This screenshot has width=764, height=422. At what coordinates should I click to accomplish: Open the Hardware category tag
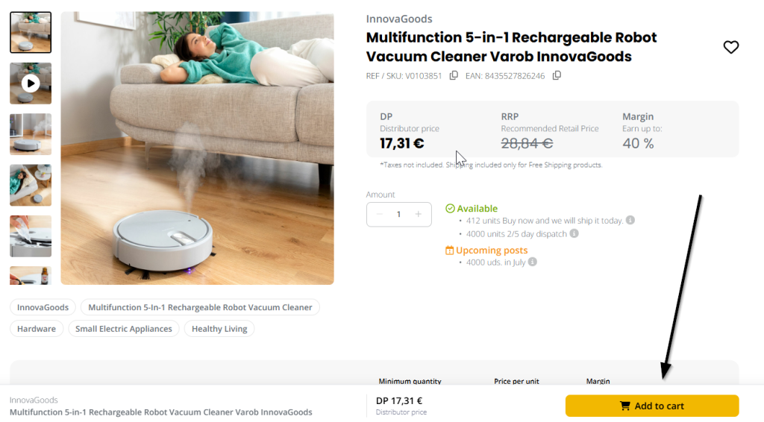pos(37,329)
